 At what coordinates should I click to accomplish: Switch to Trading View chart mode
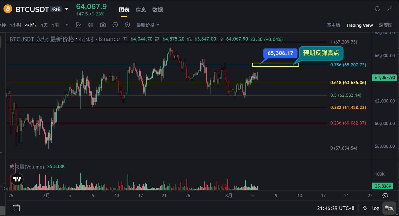(x=360, y=25)
